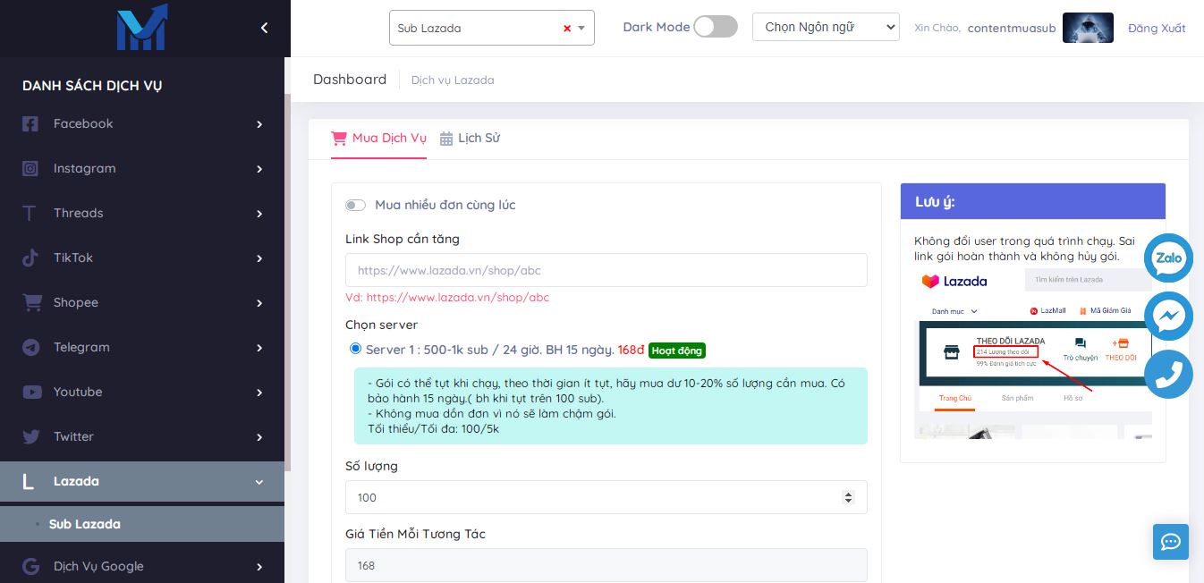Open Messenger chat floating button
Image resolution: width=1204 pixels, height=583 pixels.
(1168, 316)
